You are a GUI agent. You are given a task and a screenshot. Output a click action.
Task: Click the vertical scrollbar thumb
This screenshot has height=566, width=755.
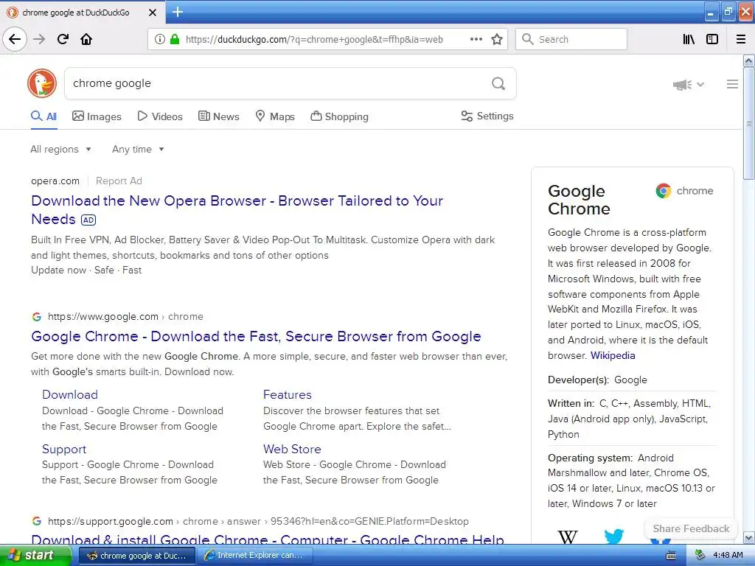coord(749,123)
